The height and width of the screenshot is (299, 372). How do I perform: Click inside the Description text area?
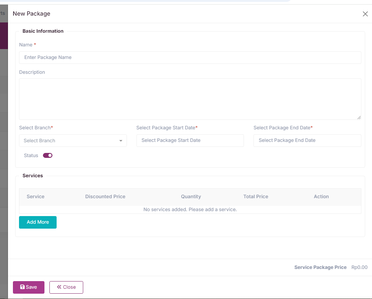tap(190, 99)
